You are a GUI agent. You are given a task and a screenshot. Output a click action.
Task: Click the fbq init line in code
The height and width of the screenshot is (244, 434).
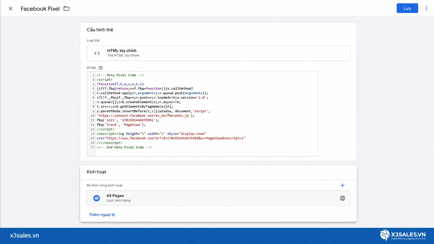pyautogui.click(x=128, y=120)
